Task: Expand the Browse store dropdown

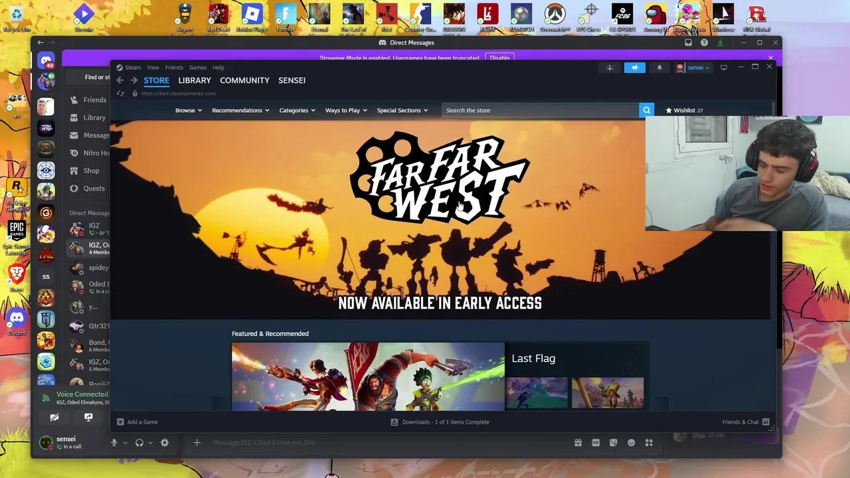Action: (x=189, y=110)
